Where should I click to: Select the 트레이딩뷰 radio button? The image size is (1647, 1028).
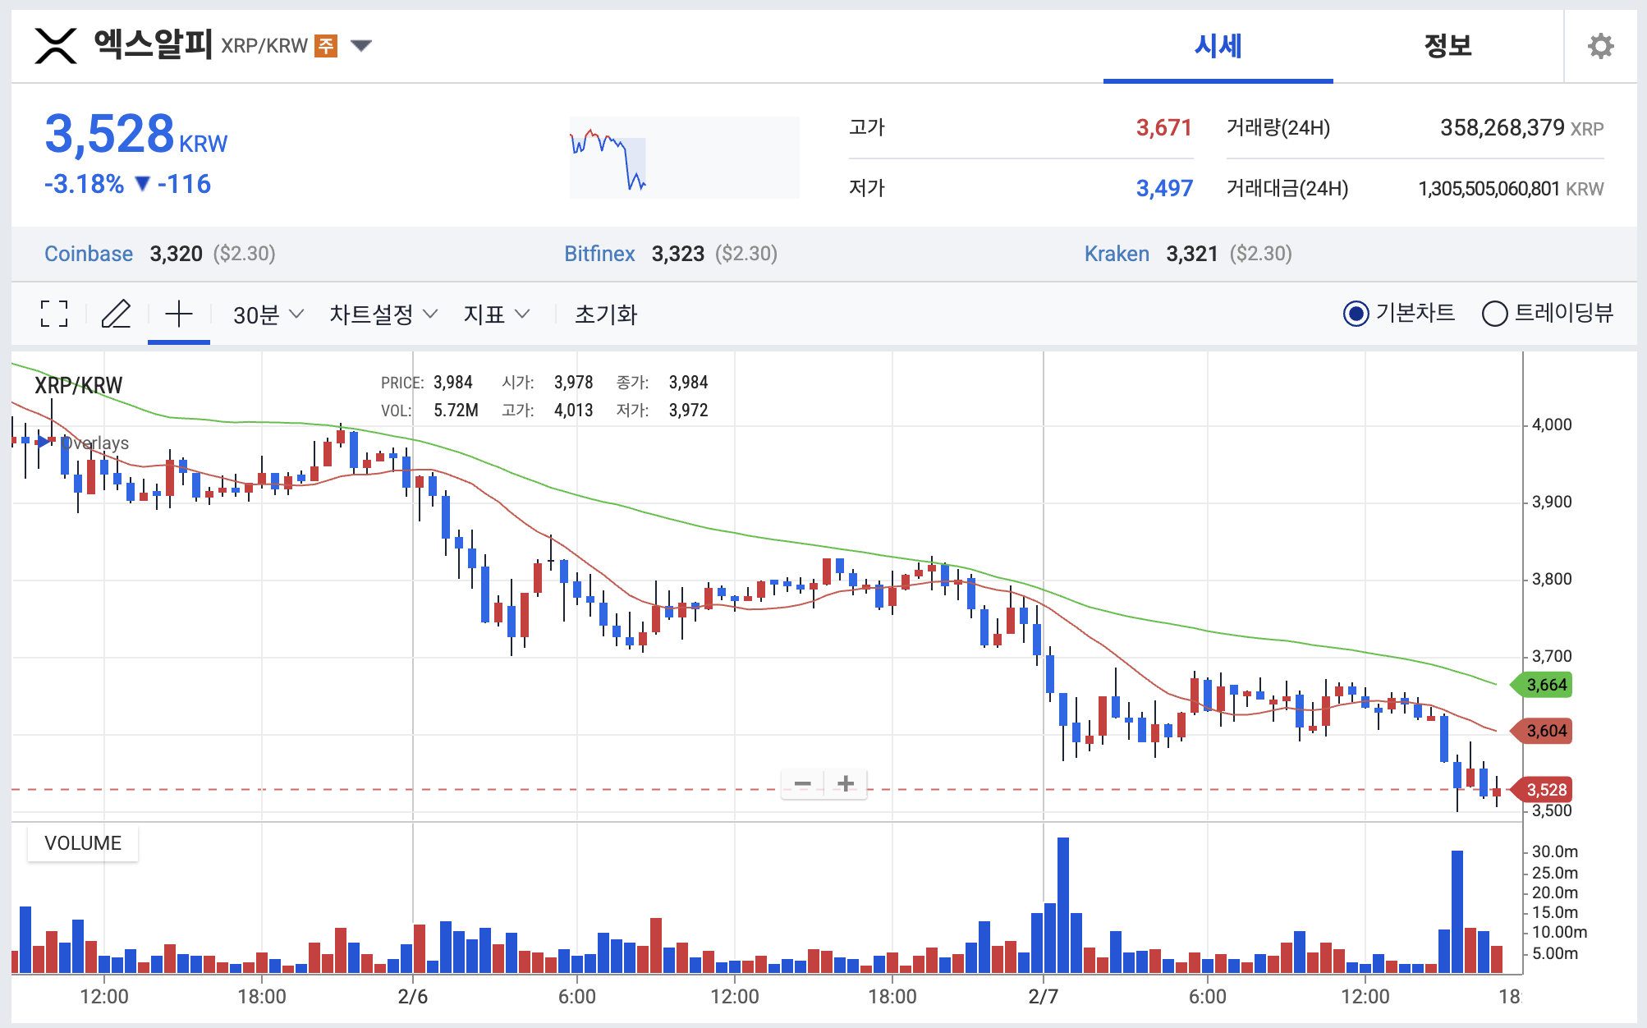(x=1494, y=314)
